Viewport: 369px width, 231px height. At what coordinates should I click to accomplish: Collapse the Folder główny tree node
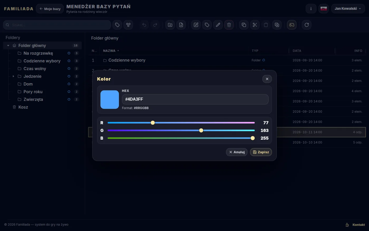pos(8,46)
